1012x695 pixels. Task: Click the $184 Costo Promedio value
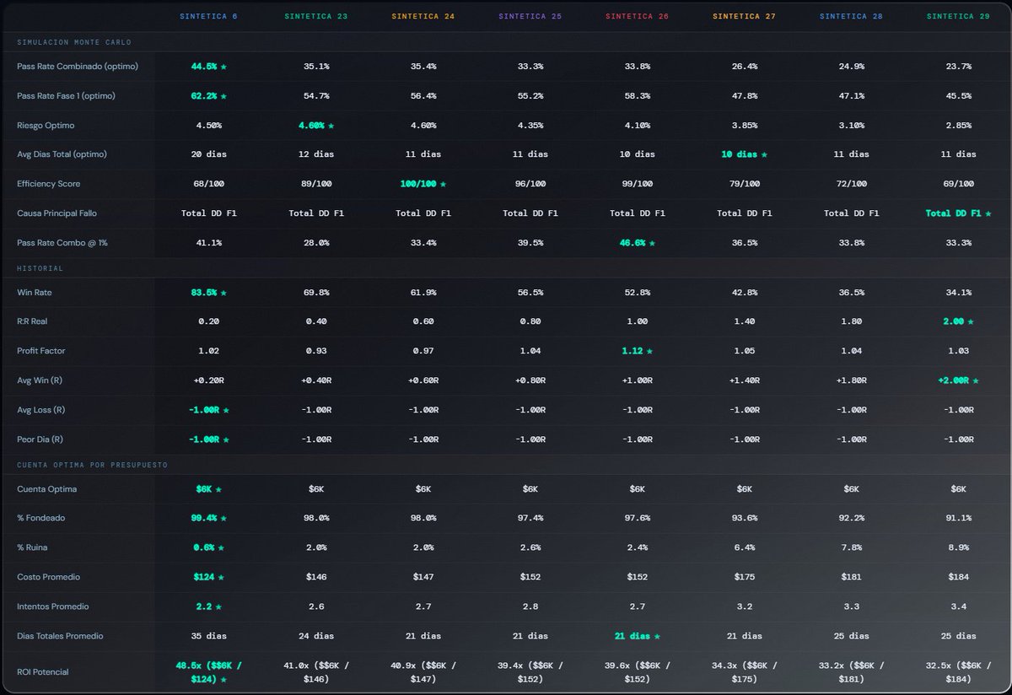click(x=958, y=577)
